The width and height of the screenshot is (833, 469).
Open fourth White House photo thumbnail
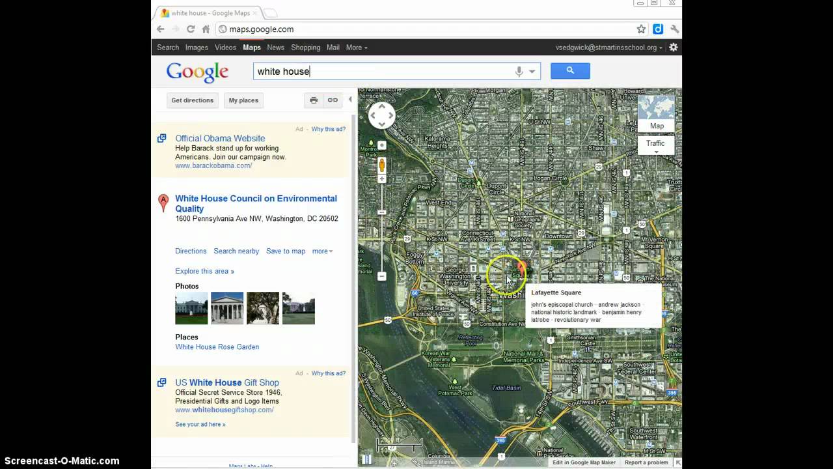coord(299,308)
